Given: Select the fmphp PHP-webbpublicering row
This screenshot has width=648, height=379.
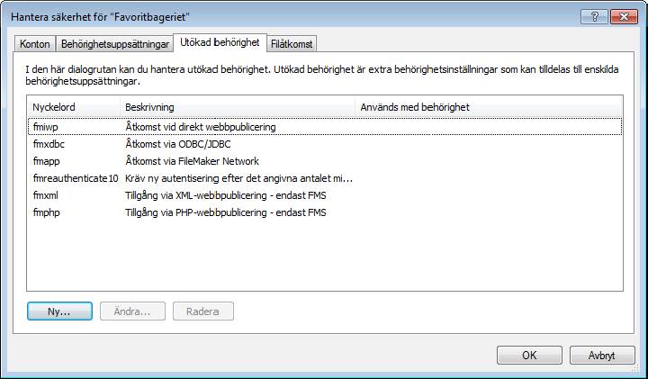Looking at the screenshot, I should click(x=325, y=212).
